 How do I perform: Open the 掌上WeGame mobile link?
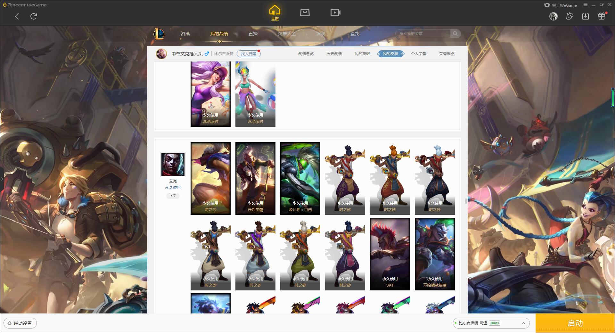point(560,5)
